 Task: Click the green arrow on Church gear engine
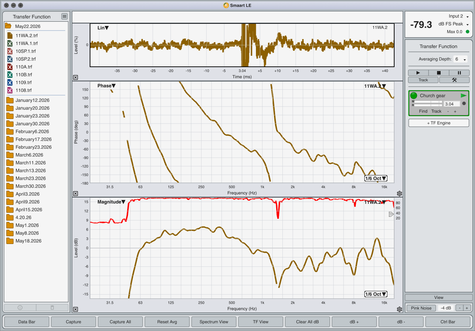[x=463, y=96]
